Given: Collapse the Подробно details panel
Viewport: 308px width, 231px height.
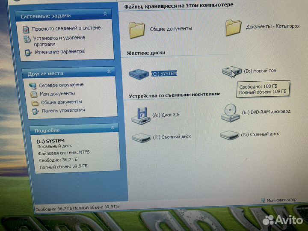Looking at the screenshot, I should (112, 127).
